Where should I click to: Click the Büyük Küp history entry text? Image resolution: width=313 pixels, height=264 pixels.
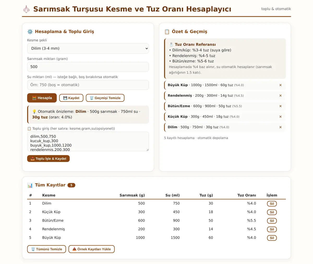click(206, 85)
